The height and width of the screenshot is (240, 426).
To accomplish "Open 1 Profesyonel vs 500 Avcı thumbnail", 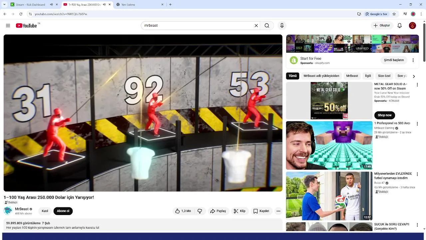I will [x=329, y=145].
